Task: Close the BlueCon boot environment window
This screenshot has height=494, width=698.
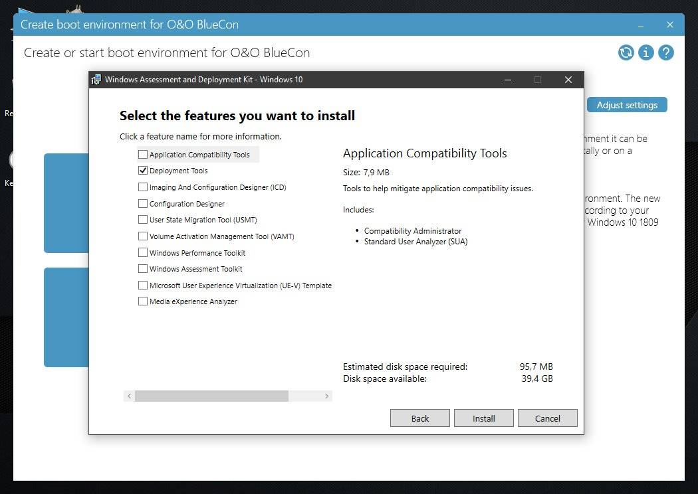Action: (x=669, y=25)
